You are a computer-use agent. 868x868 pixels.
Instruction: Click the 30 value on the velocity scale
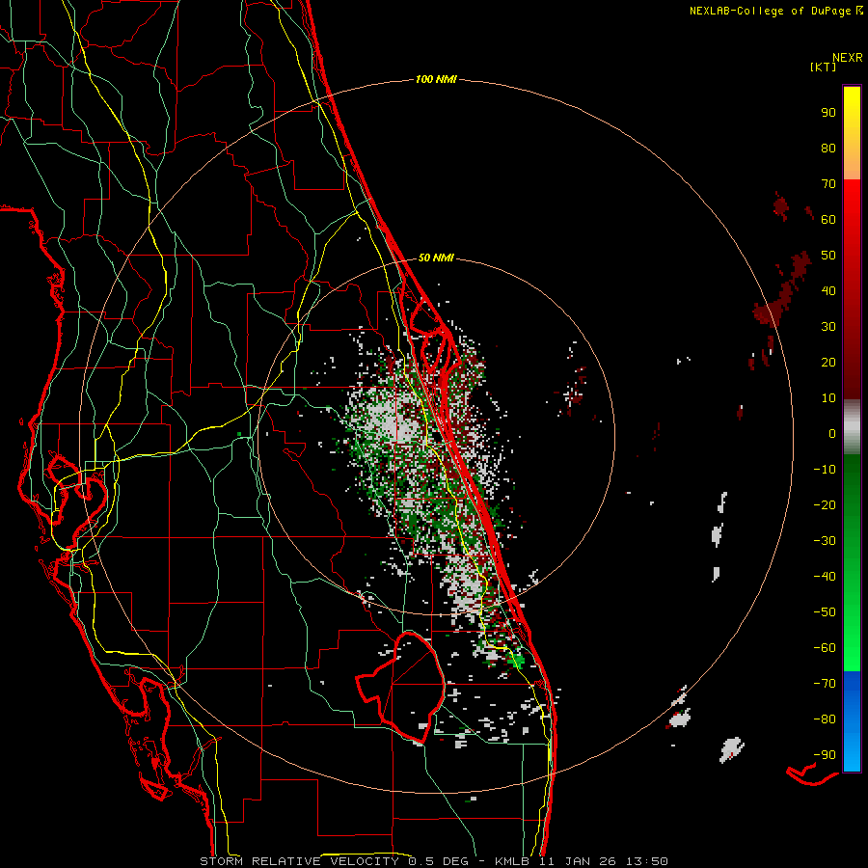(828, 327)
